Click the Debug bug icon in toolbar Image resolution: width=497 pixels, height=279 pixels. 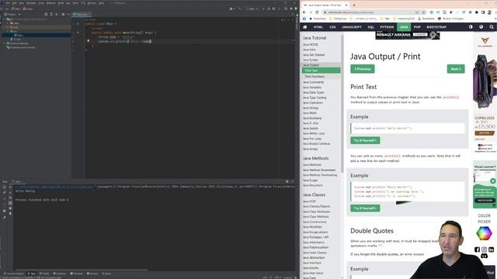(269, 9)
